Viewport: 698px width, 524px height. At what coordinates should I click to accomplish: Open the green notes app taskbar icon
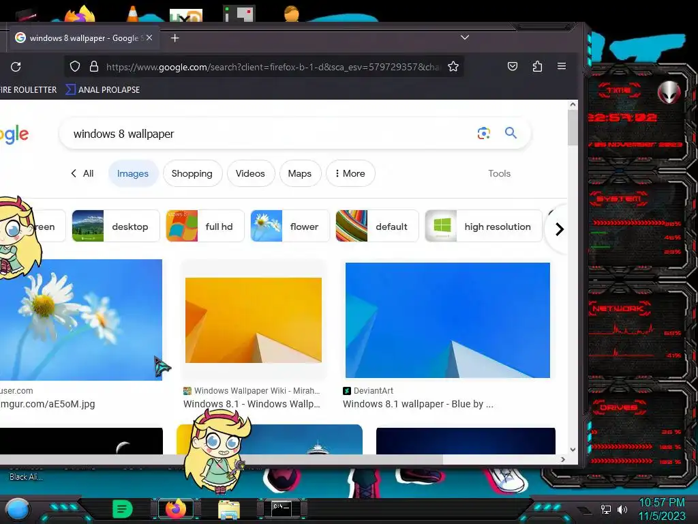(123, 509)
